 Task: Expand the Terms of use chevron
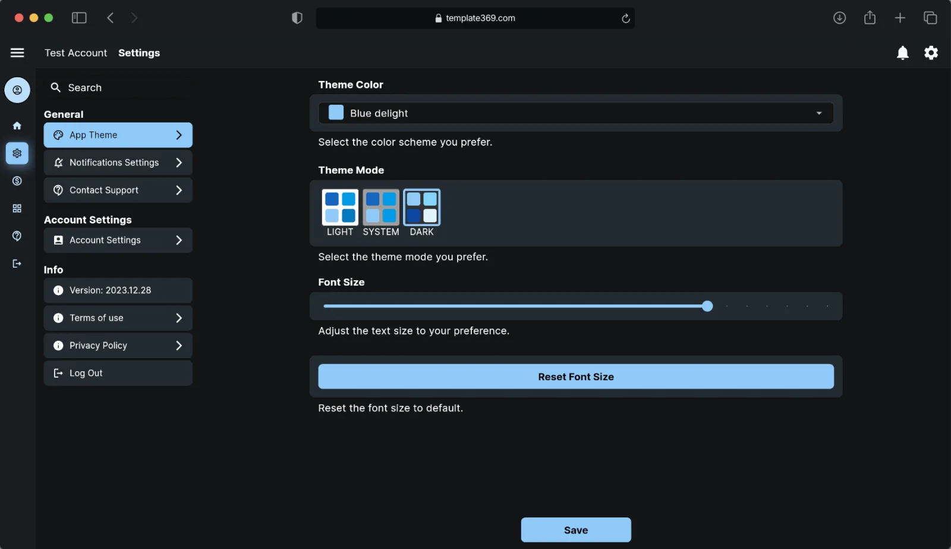point(179,318)
